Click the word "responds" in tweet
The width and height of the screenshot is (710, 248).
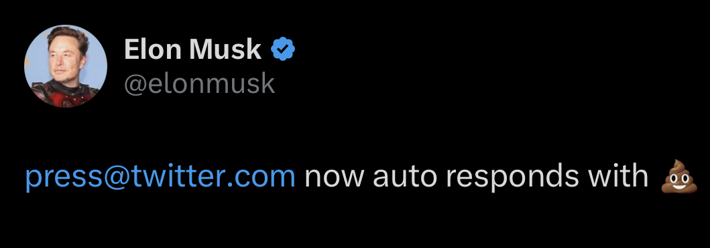513,178
